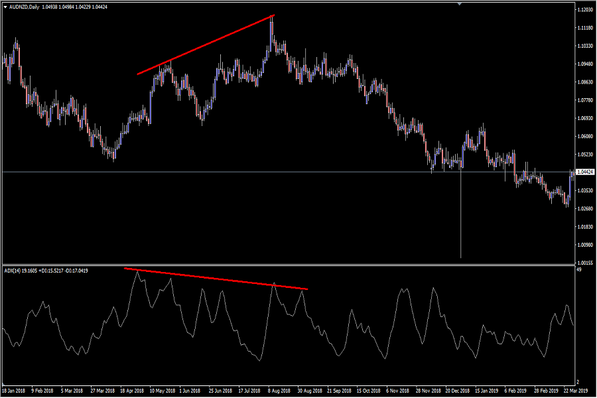Click price scale value 1.00155
Screen dimensions: 597x398
pyautogui.click(x=585, y=263)
